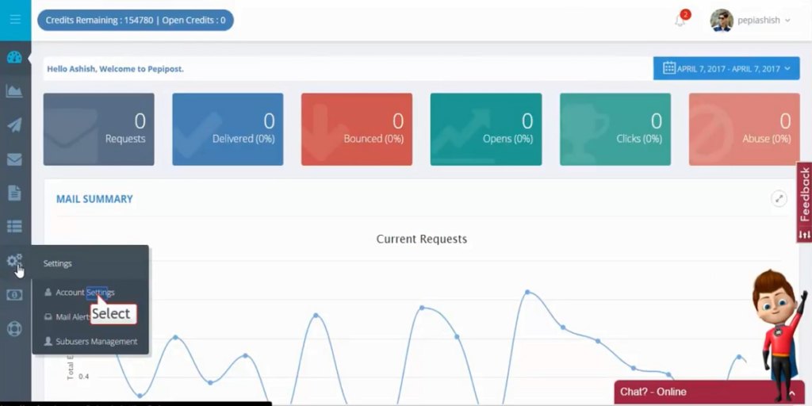
Task: Click the highest peak chart data point
Action: pyautogui.click(x=527, y=292)
